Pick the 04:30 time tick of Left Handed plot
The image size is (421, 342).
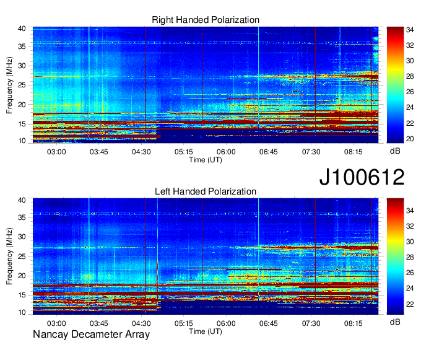point(141,323)
